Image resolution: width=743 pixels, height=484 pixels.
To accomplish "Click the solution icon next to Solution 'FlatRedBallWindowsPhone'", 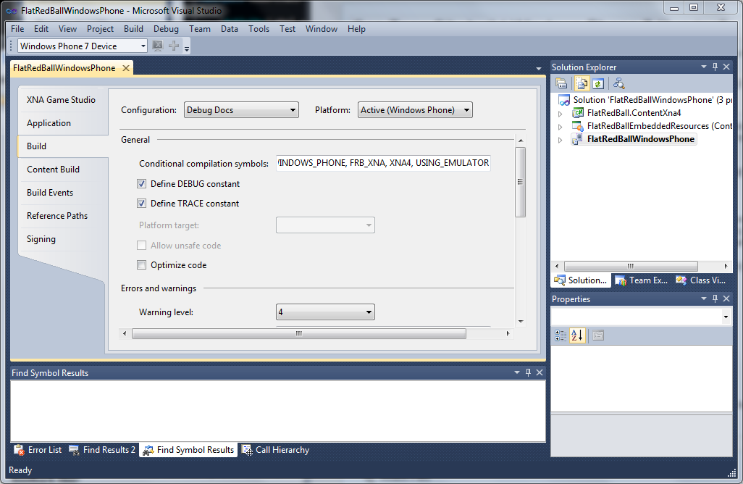I will point(564,100).
